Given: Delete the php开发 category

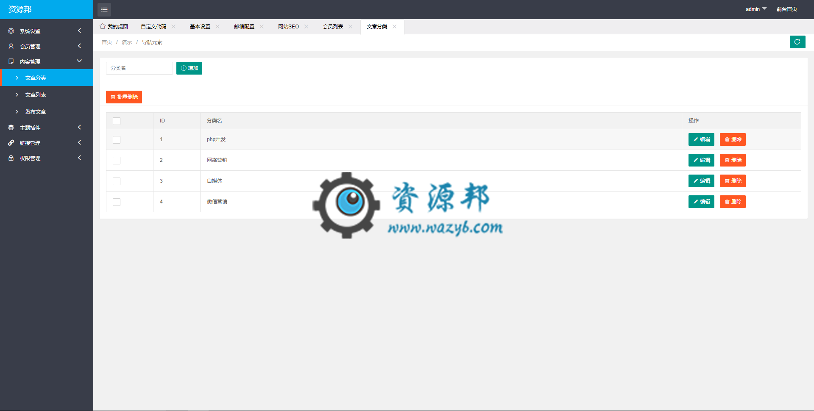Looking at the screenshot, I should (733, 139).
